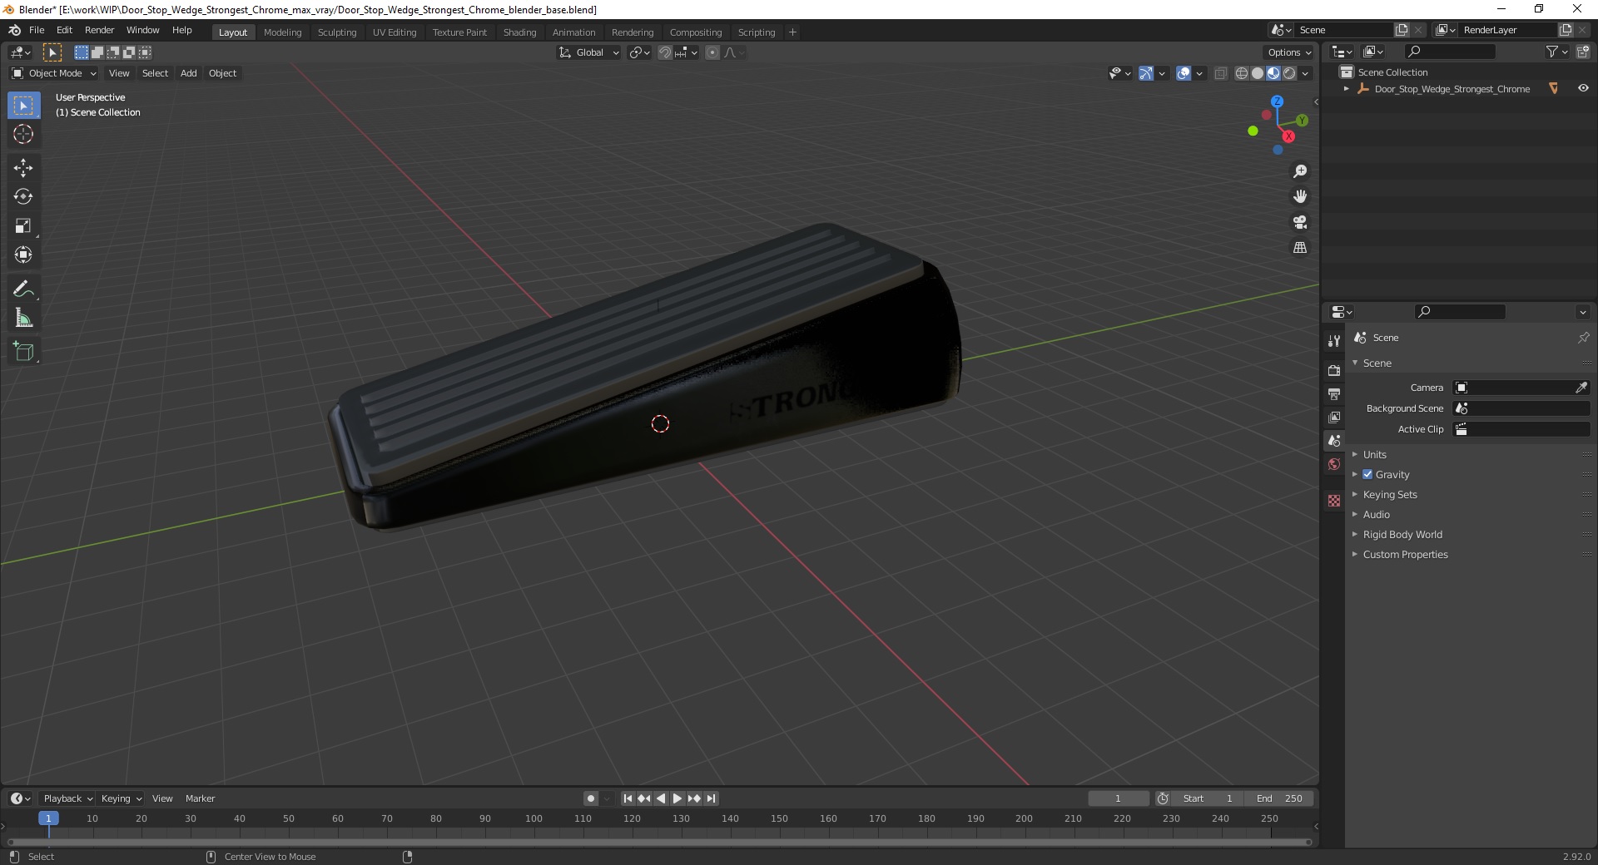Open the File menu
1598x865 pixels.
37,30
